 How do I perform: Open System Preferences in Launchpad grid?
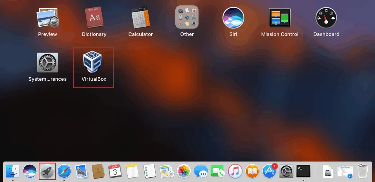tap(47, 63)
